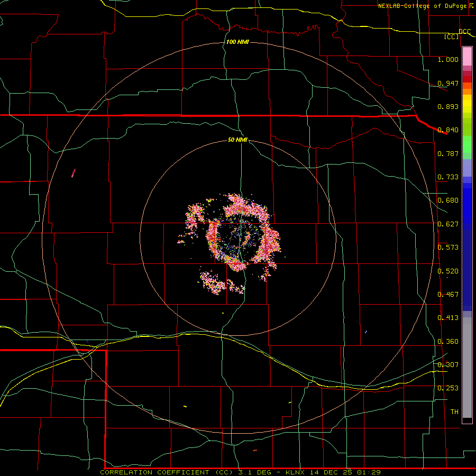Click the 0.253 value on color scale
The width and height of the screenshot is (476, 476).
tap(448, 388)
